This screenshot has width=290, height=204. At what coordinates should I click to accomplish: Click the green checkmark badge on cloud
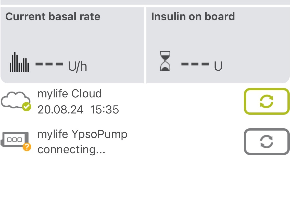(27, 107)
